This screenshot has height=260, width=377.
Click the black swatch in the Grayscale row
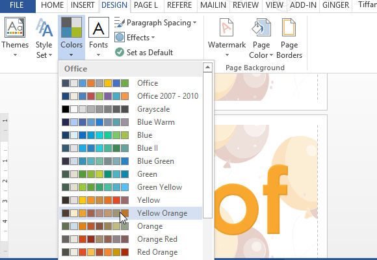tap(66, 109)
